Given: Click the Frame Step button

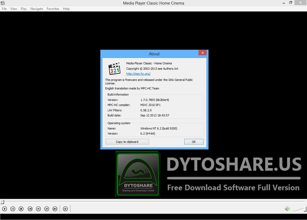Looking at the screenshot, I should [x=65, y=209].
